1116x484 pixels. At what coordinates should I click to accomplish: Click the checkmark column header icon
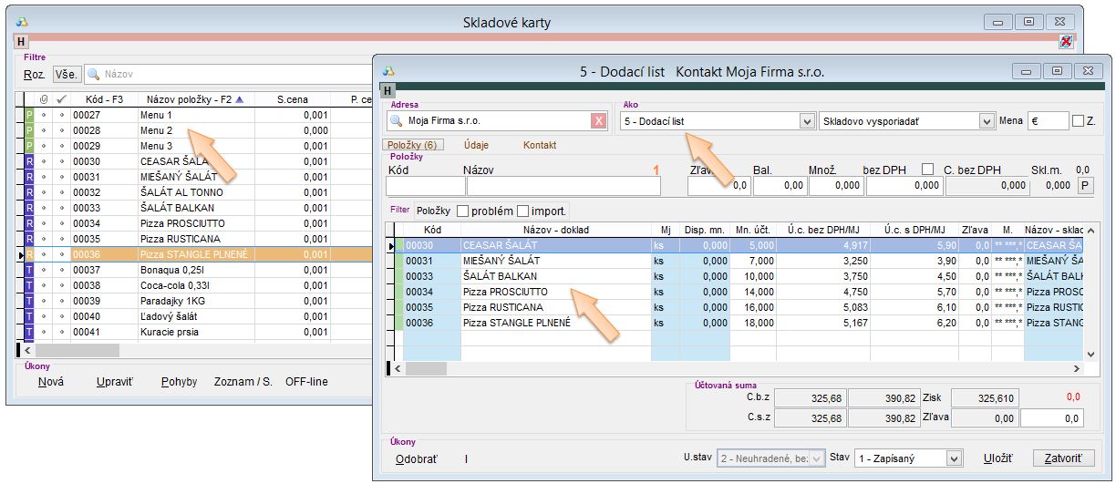coord(61,98)
